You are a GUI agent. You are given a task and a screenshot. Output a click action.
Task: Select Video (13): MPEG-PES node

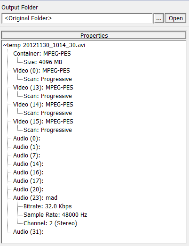click(x=43, y=88)
